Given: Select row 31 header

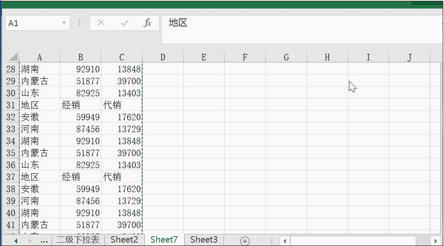Looking at the screenshot, I should pos(10,105).
